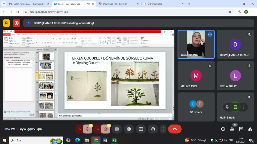Click the red leave call button

[175, 129]
